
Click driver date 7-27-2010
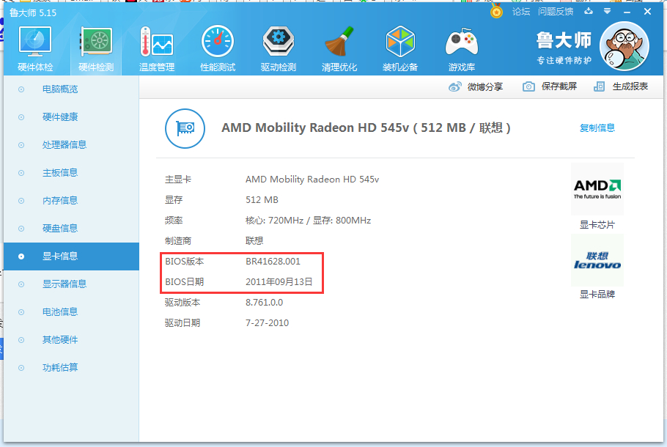pos(267,323)
